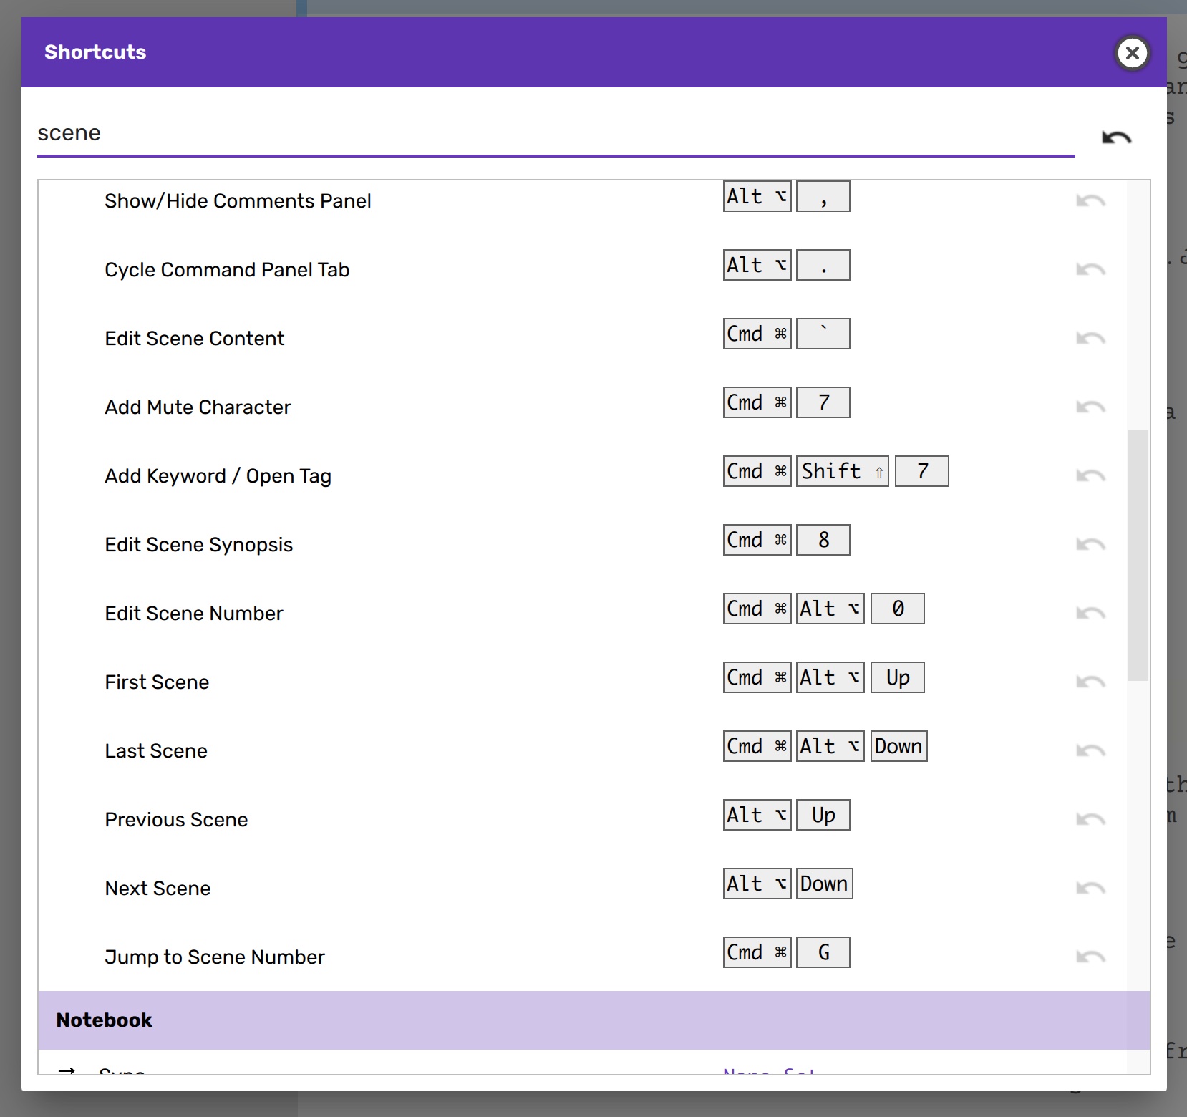Click the shortcut search field containing 'scene'
This screenshot has width=1187, height=1117.
[555, 134]
